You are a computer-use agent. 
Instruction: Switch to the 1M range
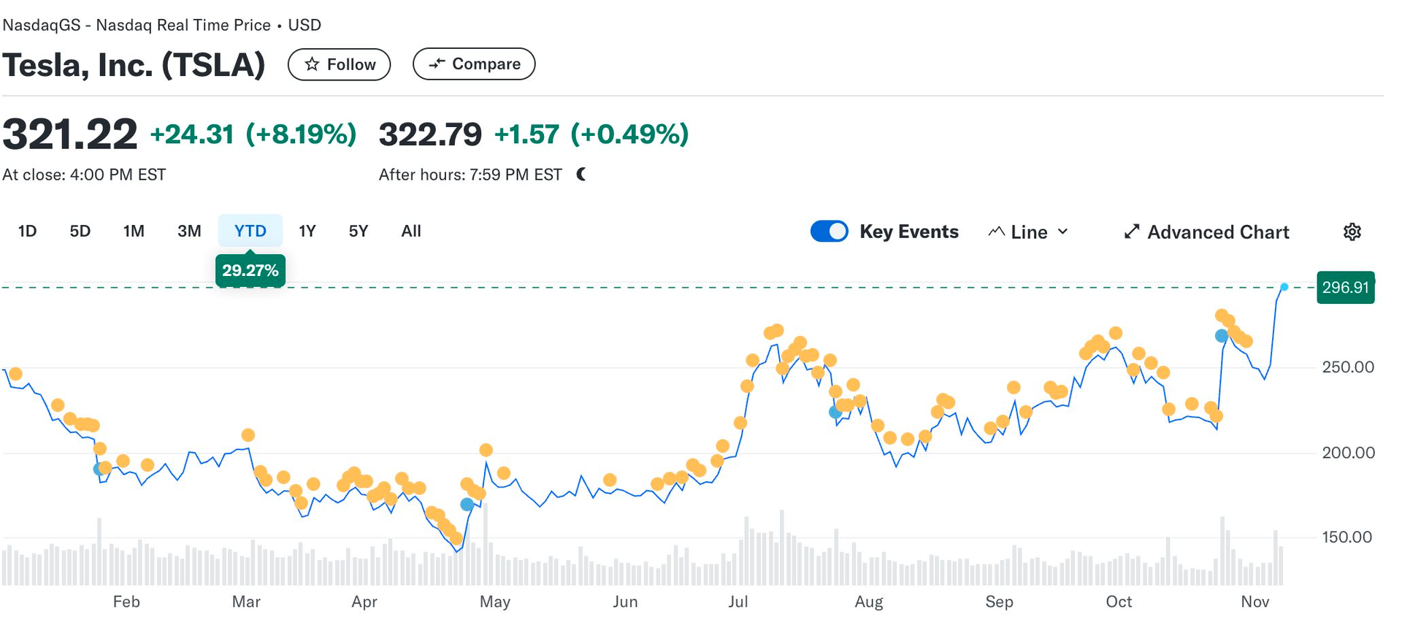[x=134, y=232]
